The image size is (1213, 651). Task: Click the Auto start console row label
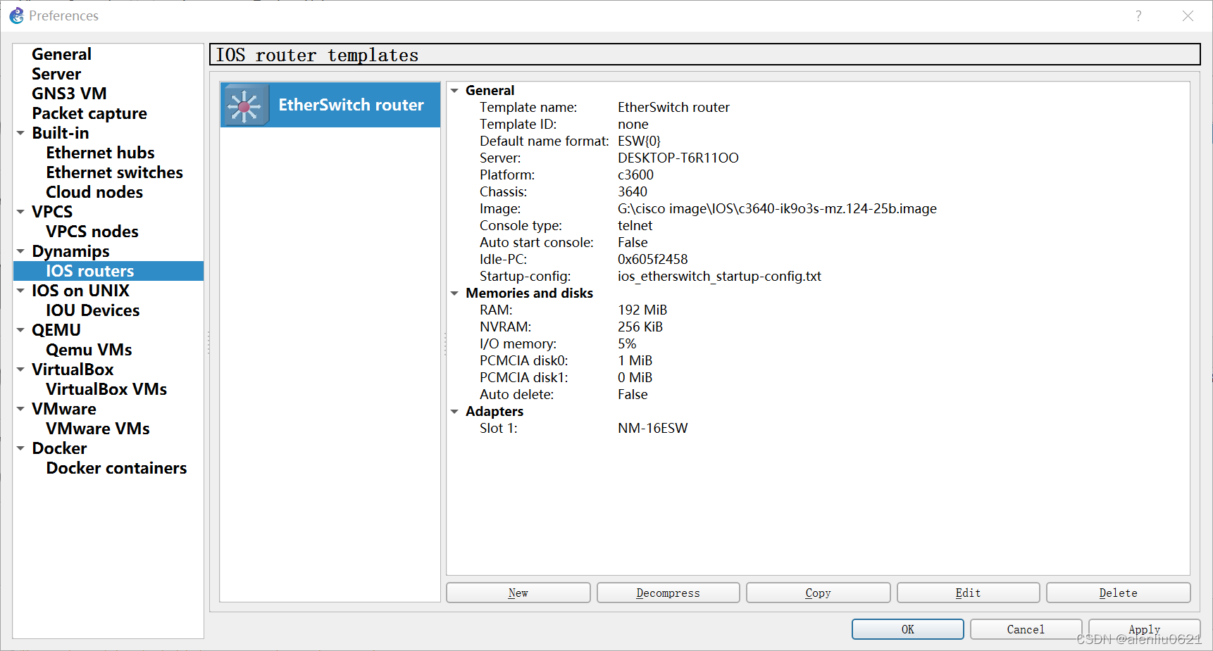coord(537,243)
